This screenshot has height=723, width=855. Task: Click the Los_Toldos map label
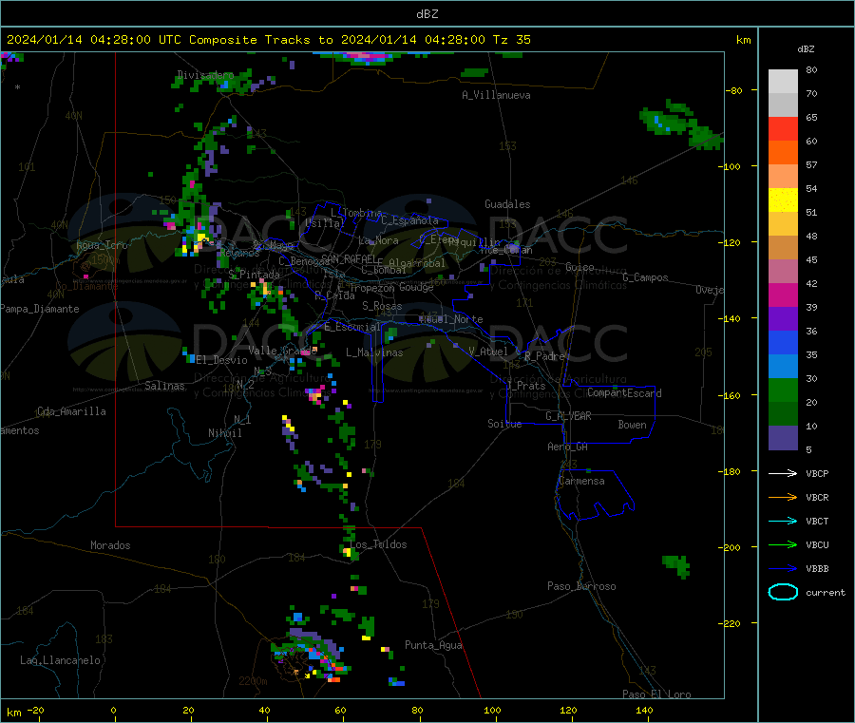tap(378, 544)
